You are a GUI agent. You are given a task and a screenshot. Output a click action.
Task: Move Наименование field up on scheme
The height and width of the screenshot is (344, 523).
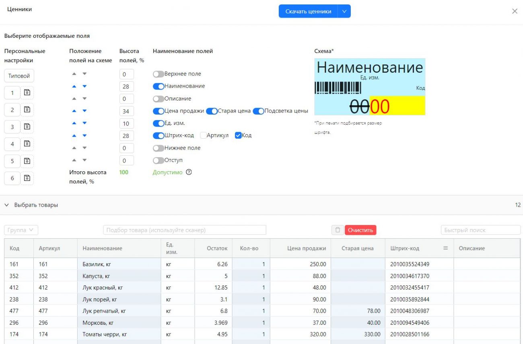pos(74,86)
